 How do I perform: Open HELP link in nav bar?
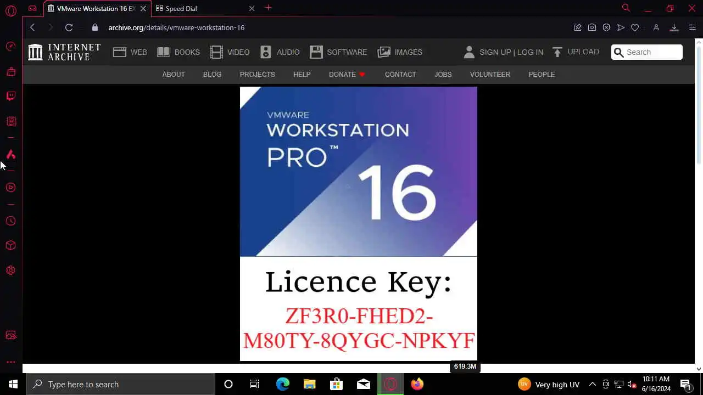pos(302,74)
